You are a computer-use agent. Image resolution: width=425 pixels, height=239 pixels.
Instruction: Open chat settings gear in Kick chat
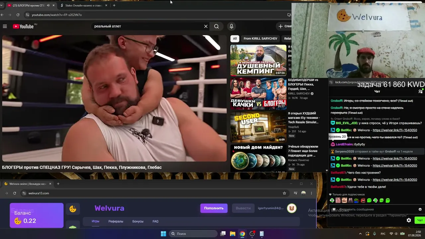409,220
